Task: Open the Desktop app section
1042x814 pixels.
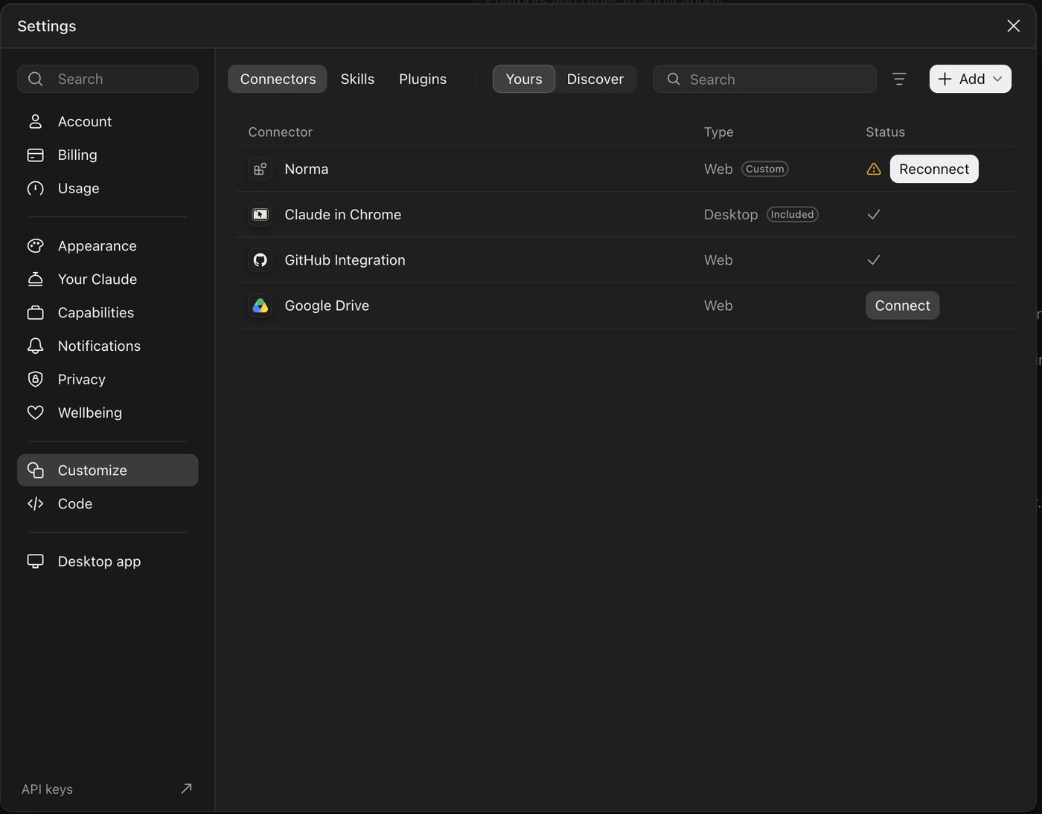Action: (x=108, y=561)
